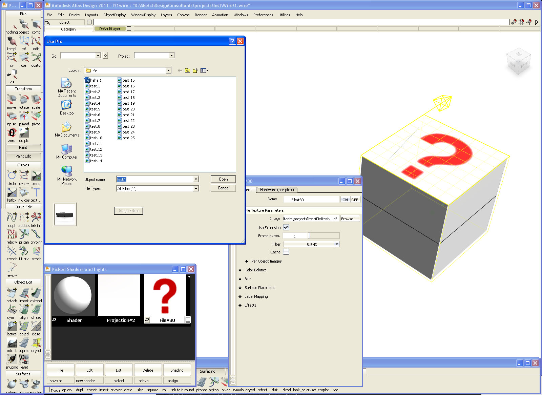Toggle the Cache checkbox

[x=286, y=252]
